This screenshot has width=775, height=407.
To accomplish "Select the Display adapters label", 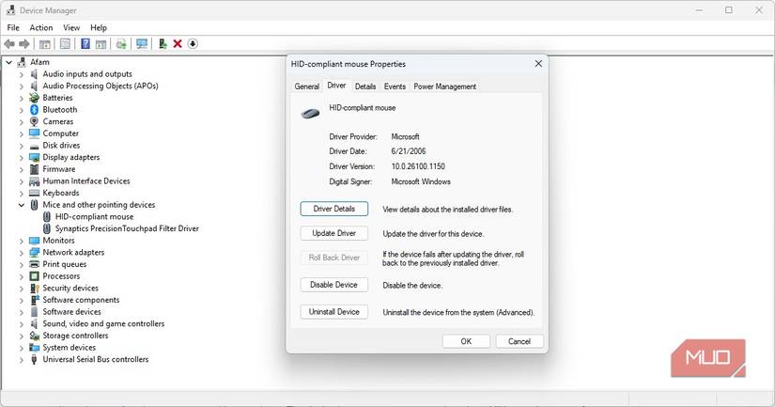I will click(x=71, y=157).
